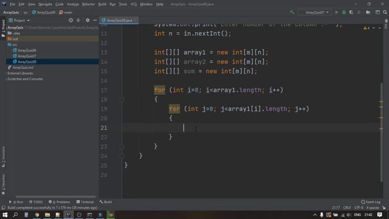Open Project Structure icon in top toolbar
Image resolution: width=389 pixels, height=219 pixels.
(x=368, y=12)
